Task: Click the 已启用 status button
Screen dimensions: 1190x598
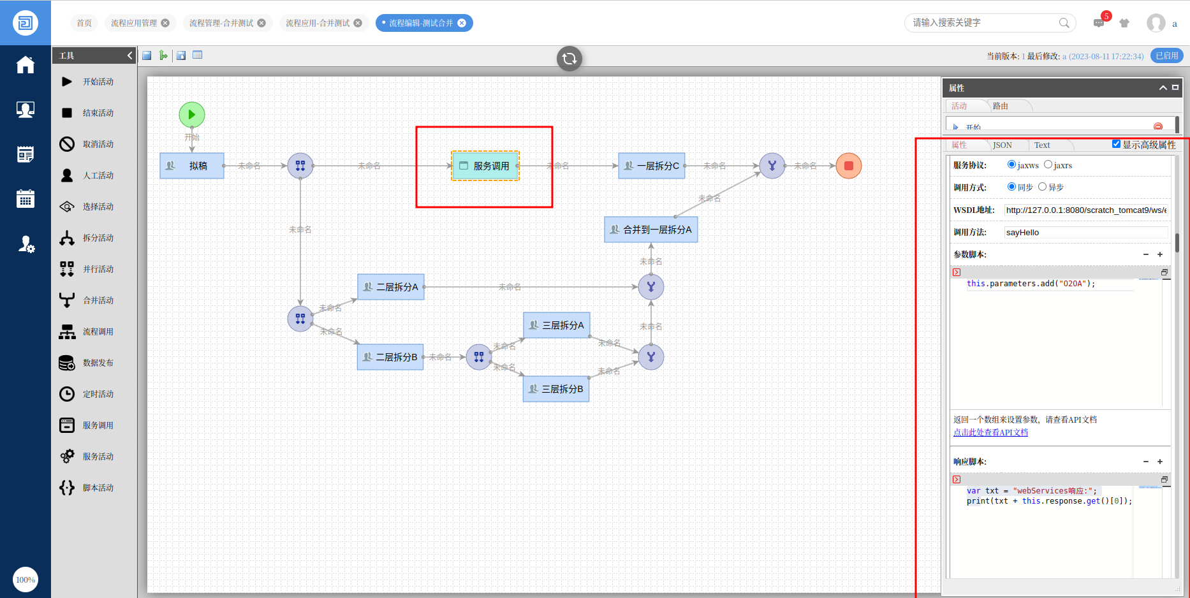Action: (1167, 55)
